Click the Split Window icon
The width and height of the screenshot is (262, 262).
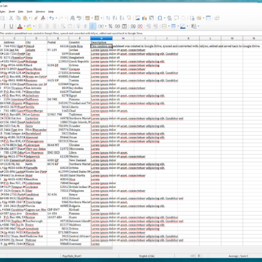208,18
